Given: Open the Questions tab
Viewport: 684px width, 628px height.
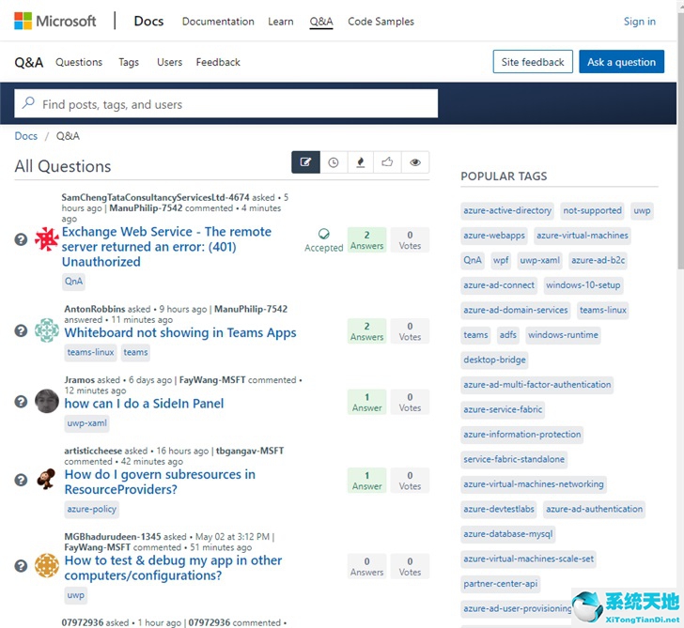Looking at the screenshot, I should (79, 62).
